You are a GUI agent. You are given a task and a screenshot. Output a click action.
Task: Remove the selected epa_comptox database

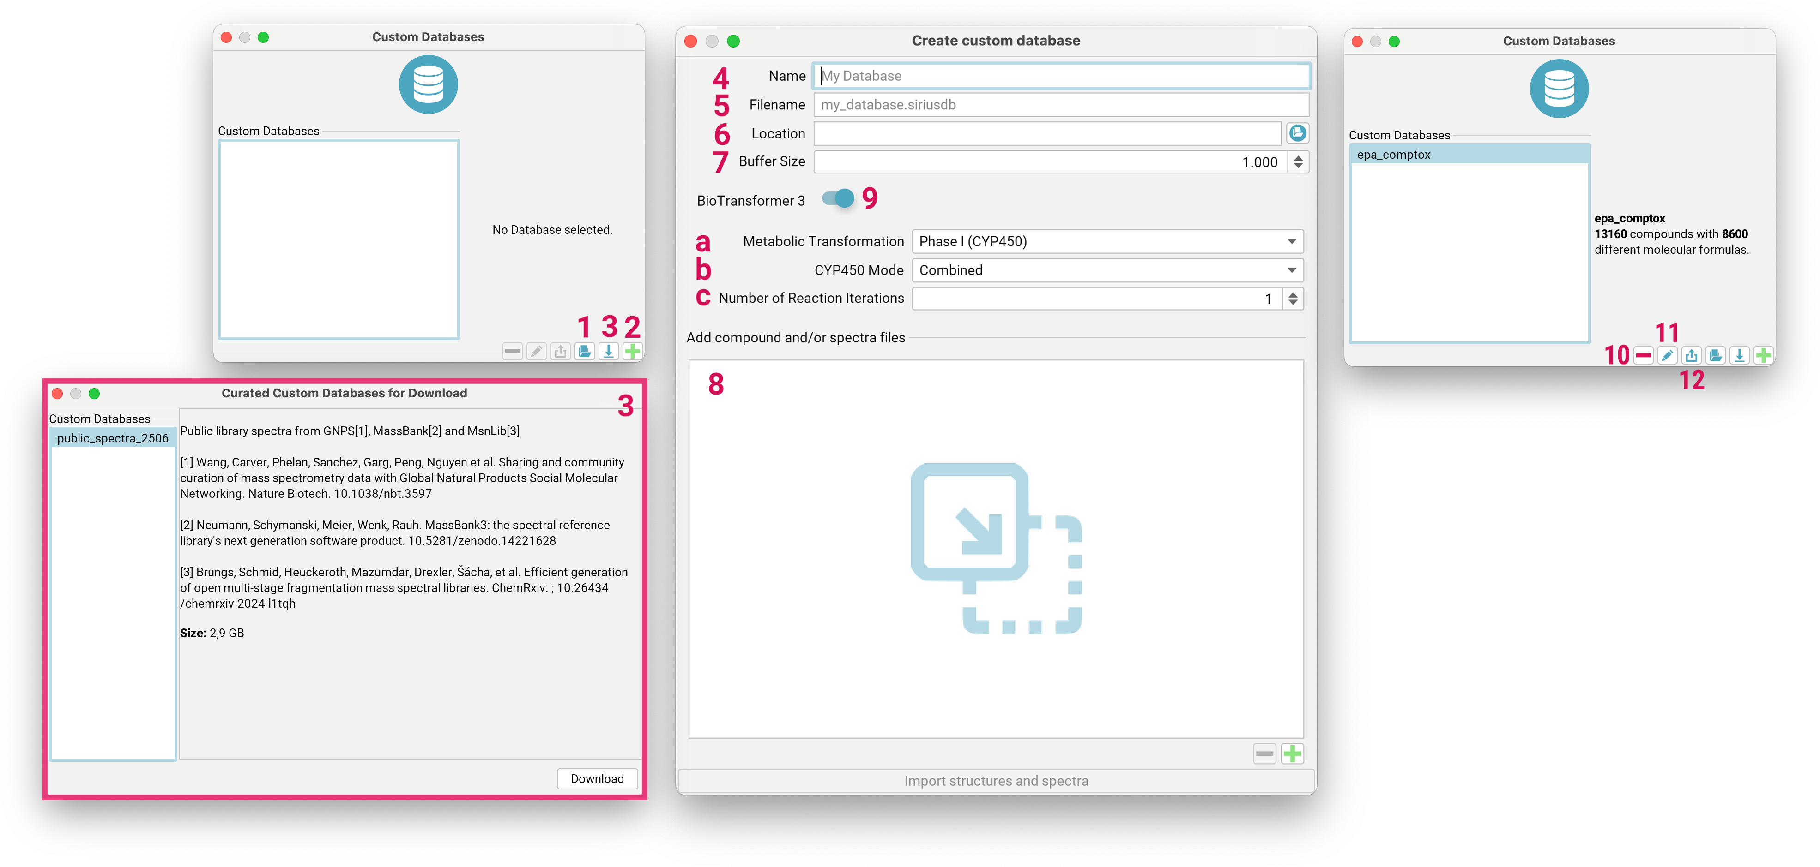coord(1644,355)
